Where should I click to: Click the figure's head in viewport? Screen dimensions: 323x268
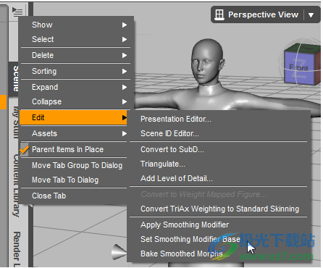(x=207, y=61)
